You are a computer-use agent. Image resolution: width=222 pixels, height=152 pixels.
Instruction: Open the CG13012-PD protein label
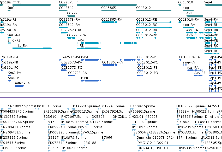pos(148,73)
